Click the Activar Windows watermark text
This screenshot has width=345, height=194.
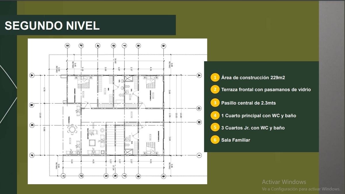[284, 182]
